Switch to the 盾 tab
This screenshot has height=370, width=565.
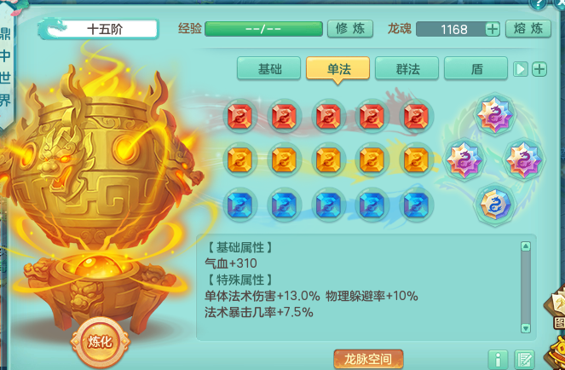pos(476,68)
